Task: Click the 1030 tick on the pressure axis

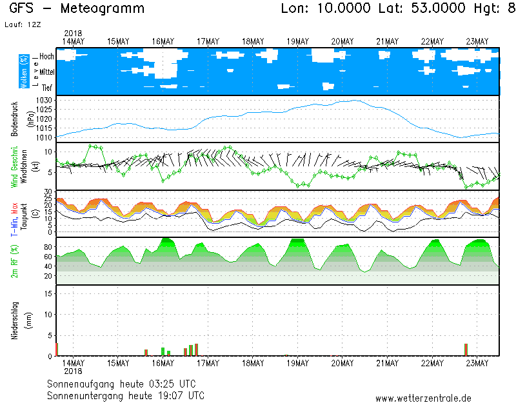Action: tap(44, 101)
